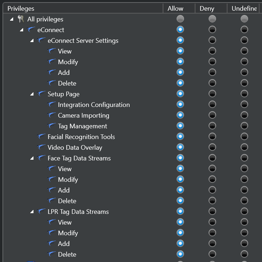This screenshot has width=262, height=262.
Task: Set Undefined for Video Data Overlay
Action: tap(244, 147)
